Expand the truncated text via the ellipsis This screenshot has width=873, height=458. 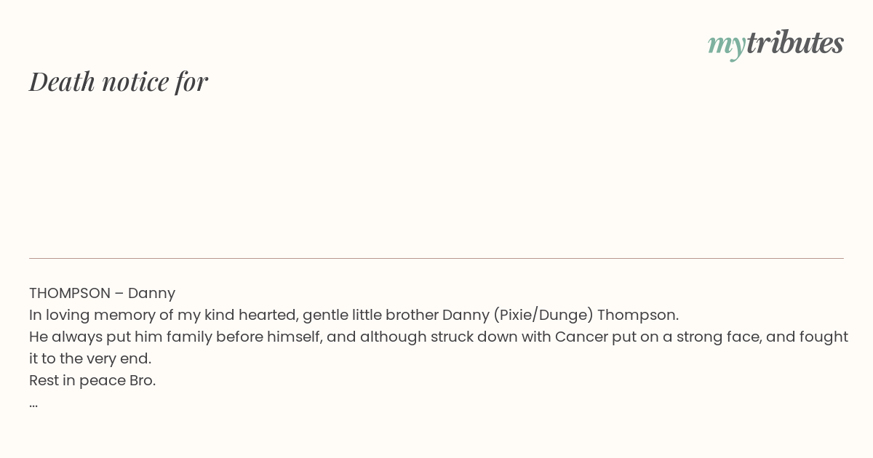point(33,403)
